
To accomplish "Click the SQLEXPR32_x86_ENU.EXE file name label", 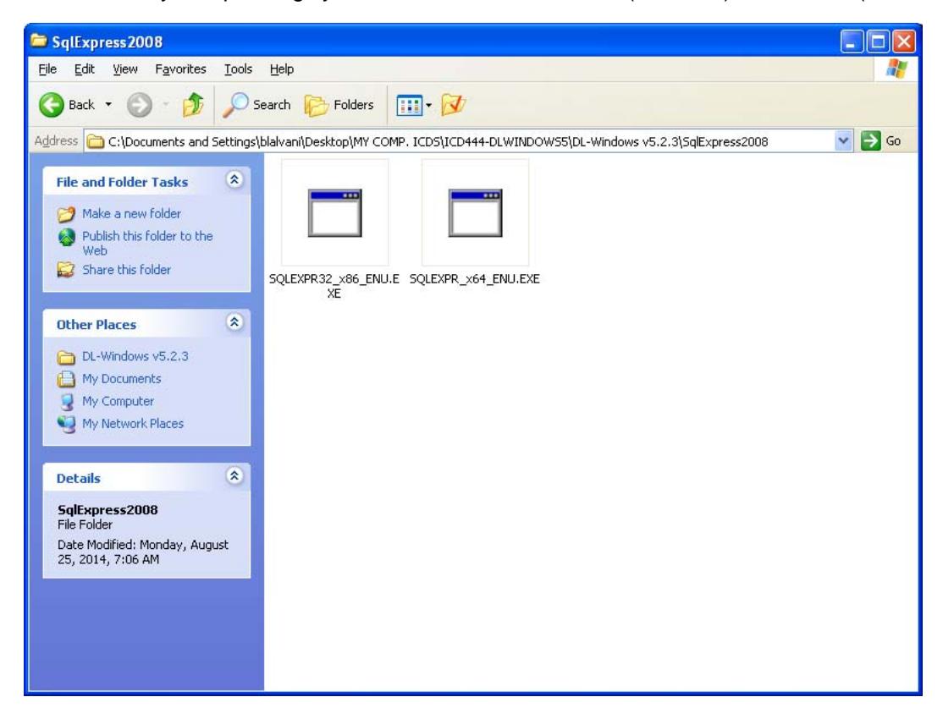I will coord(334,286).
